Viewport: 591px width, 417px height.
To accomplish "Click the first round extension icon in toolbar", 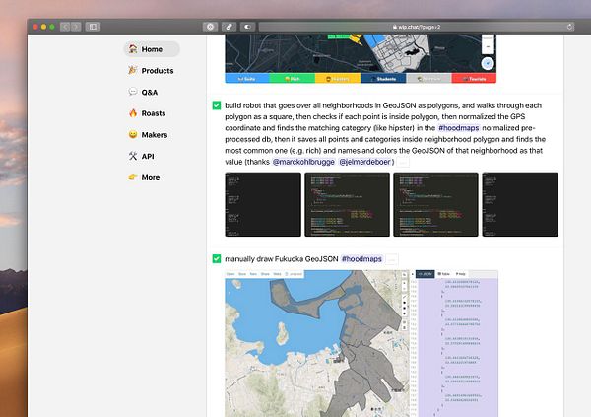I will (x=211, y=27).
